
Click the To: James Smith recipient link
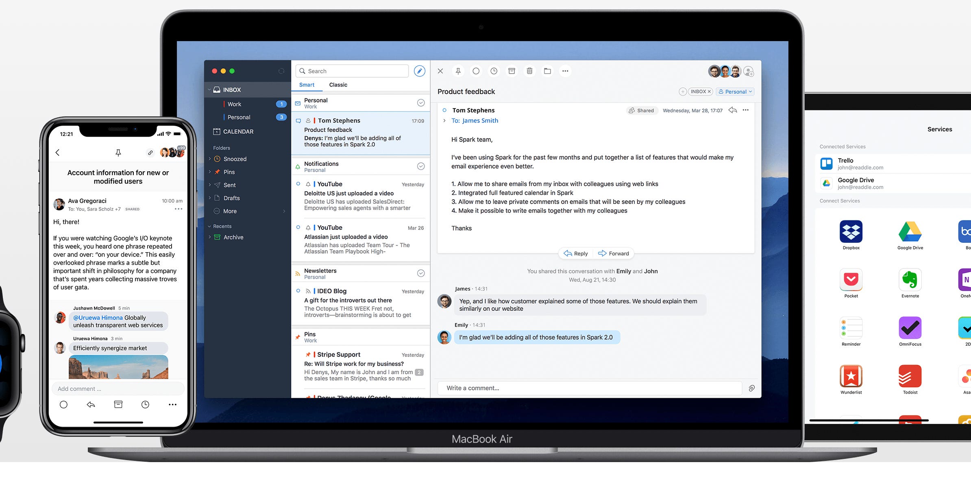475,120
